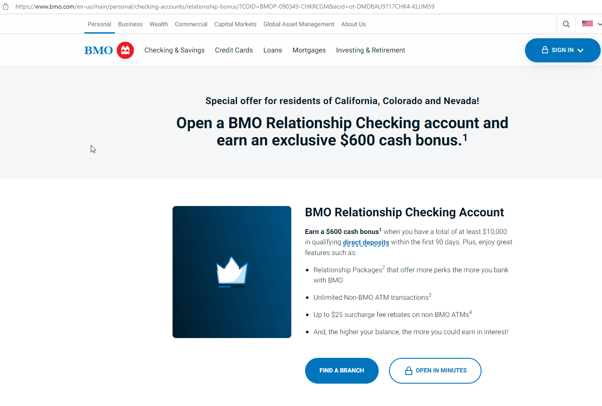This screenshot has height=406, width=602.
Task: Open the Commercial section link
Action: [x=191, y=24]
